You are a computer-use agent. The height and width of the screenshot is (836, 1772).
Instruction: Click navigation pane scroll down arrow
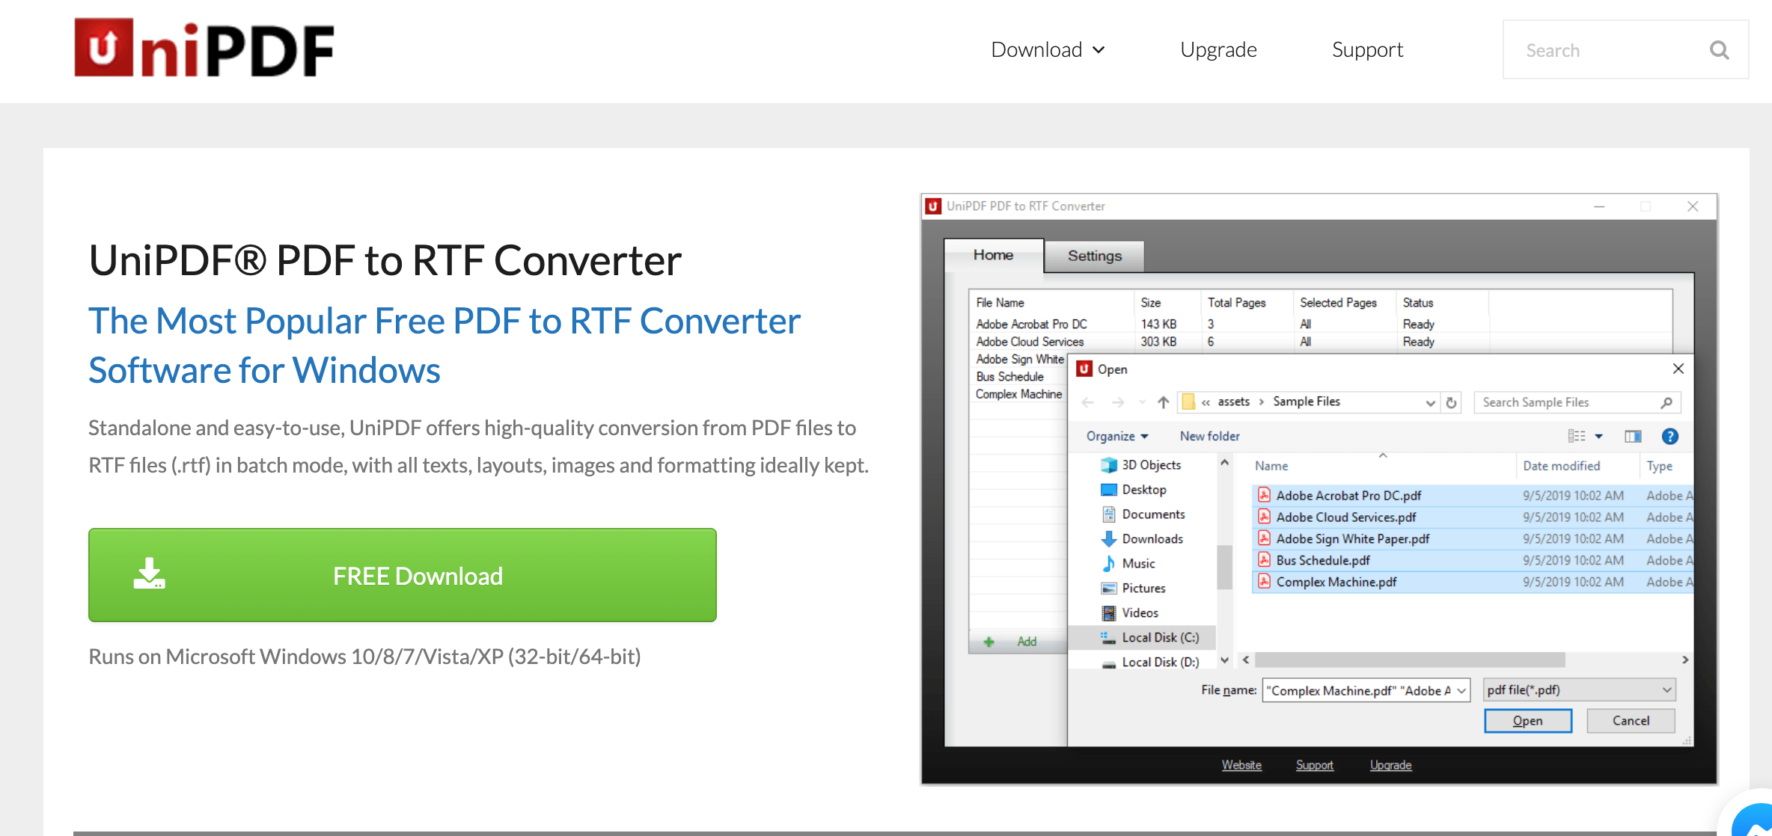coord(1224,660)
